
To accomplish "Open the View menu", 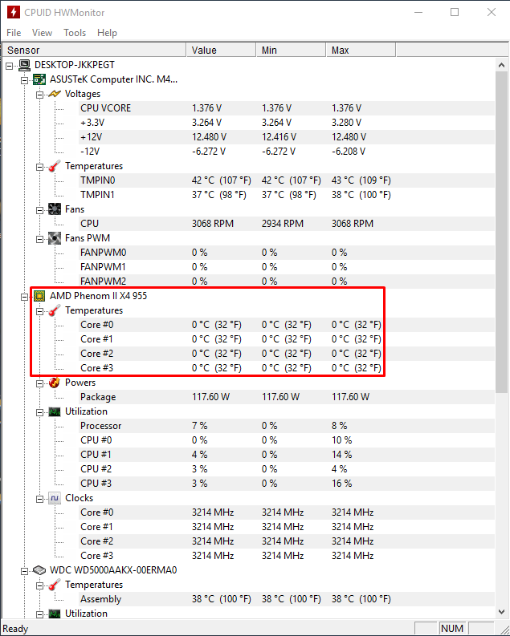I will click(x=43, y=33).
